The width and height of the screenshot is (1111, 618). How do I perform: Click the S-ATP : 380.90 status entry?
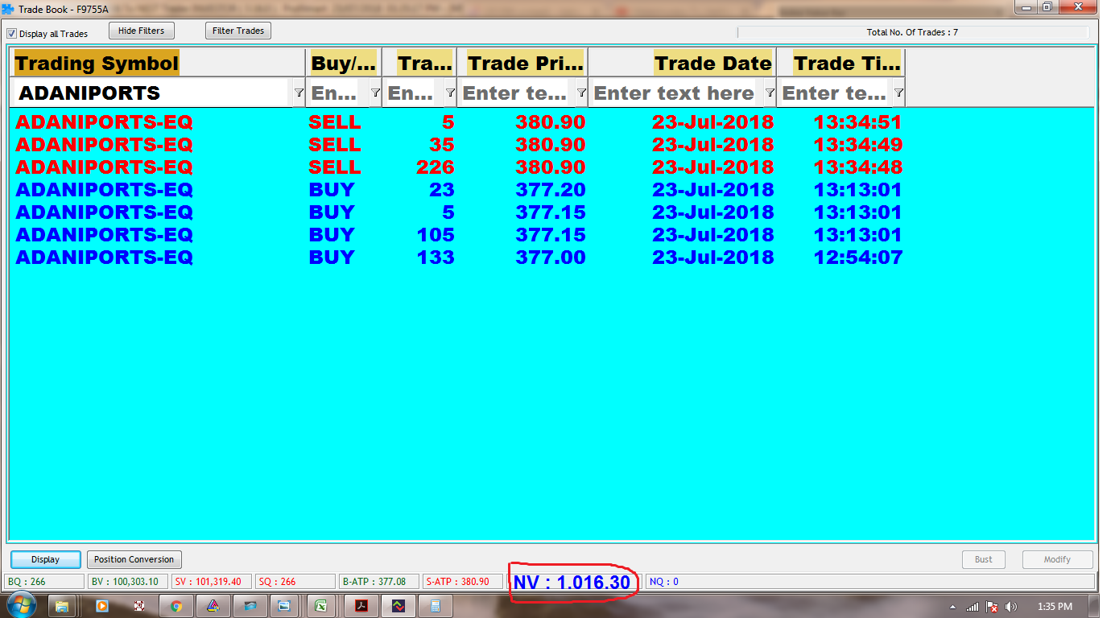(463, 581)
